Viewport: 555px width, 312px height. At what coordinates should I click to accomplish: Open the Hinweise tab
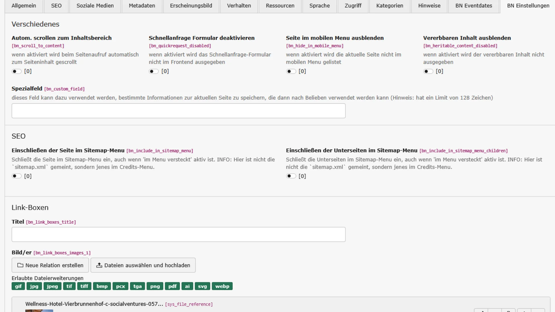pos(429,6)
